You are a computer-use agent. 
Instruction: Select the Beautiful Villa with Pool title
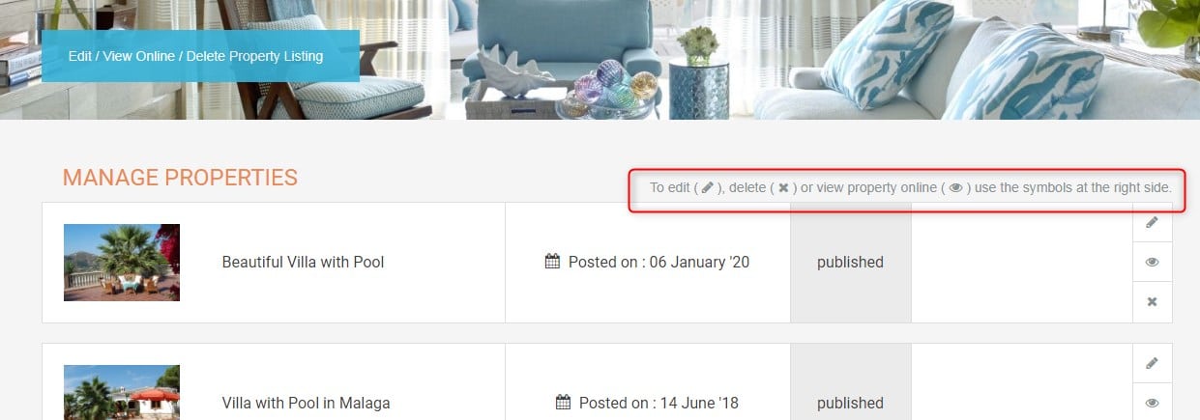point(303,263)
